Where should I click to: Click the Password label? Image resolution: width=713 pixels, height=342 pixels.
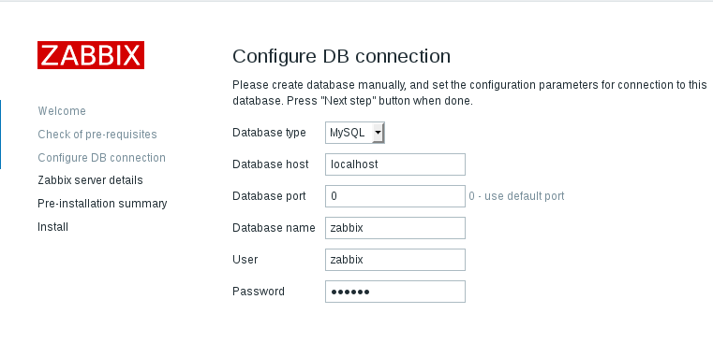(259, 292)
